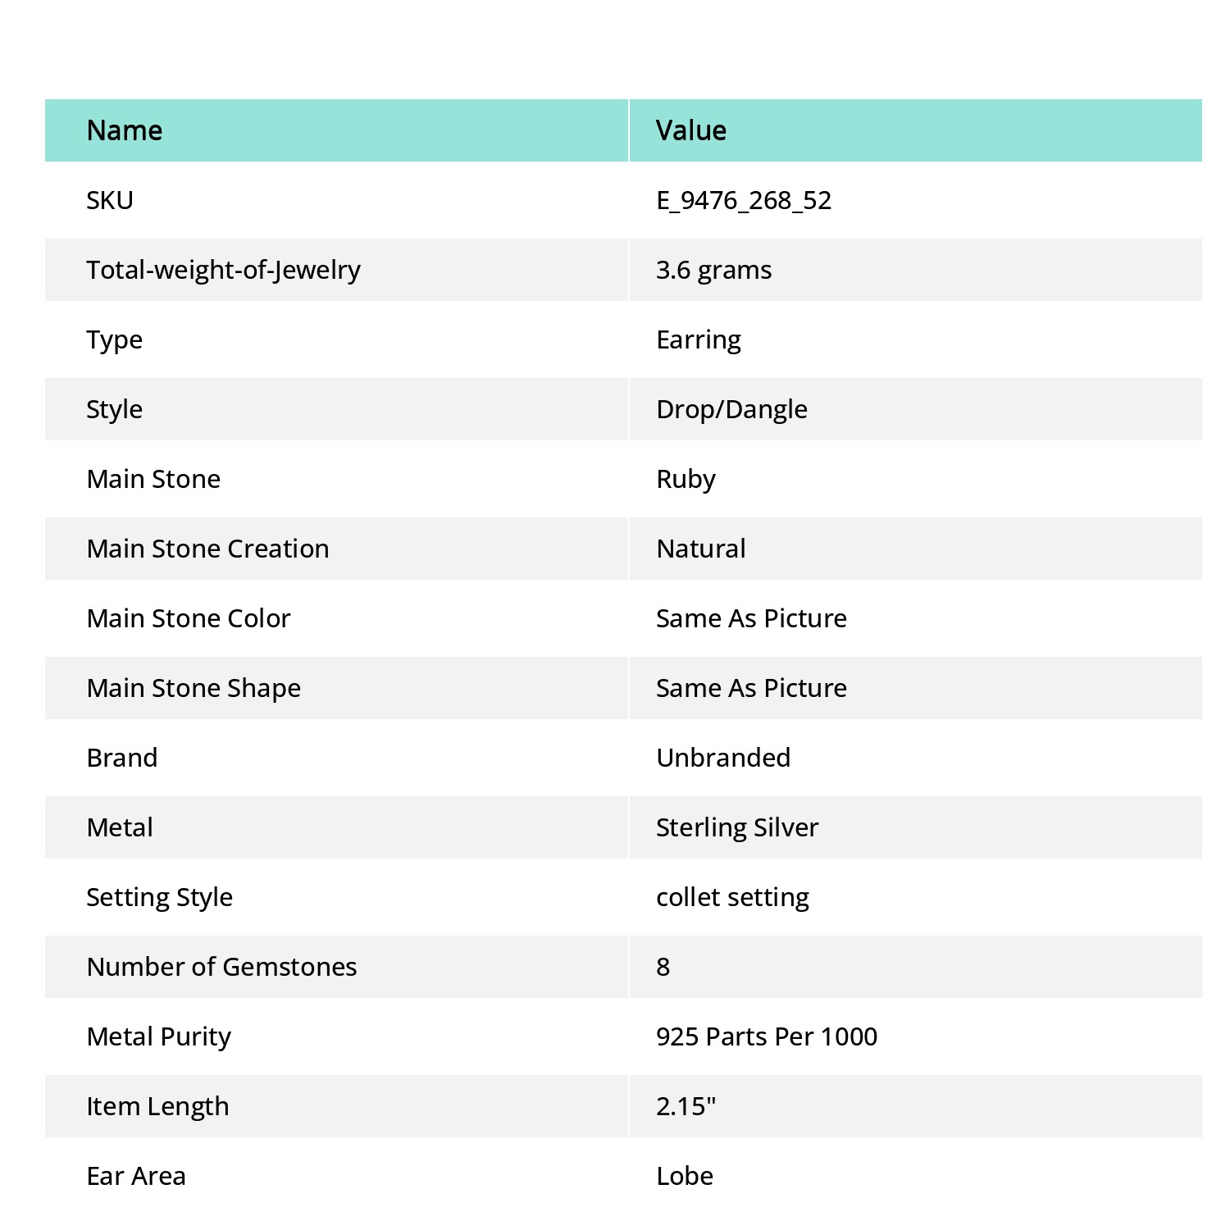
Task: Click the Ruby main stone value
Action: tap(686, 479)
